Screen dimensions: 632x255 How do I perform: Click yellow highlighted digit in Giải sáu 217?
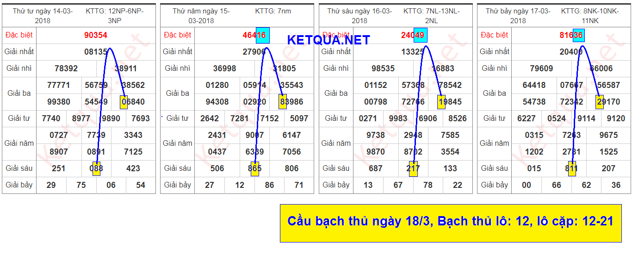tap(414, 168)
